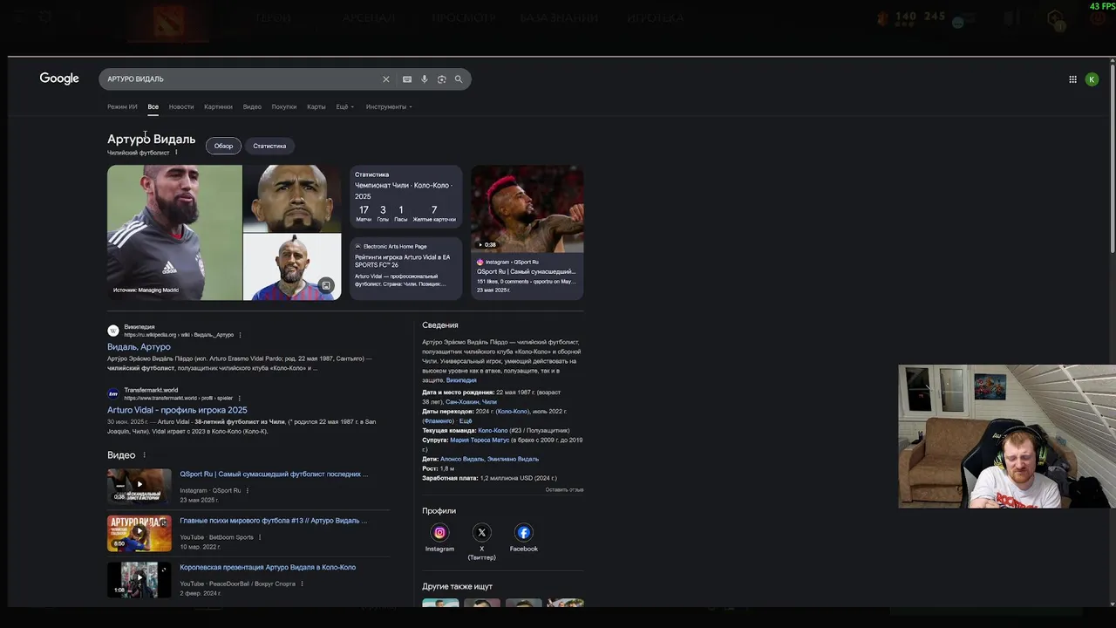Screen dimensions: 1116x628
Task: Switch to the Режим ИИ tab
Action: click(122, 106)
